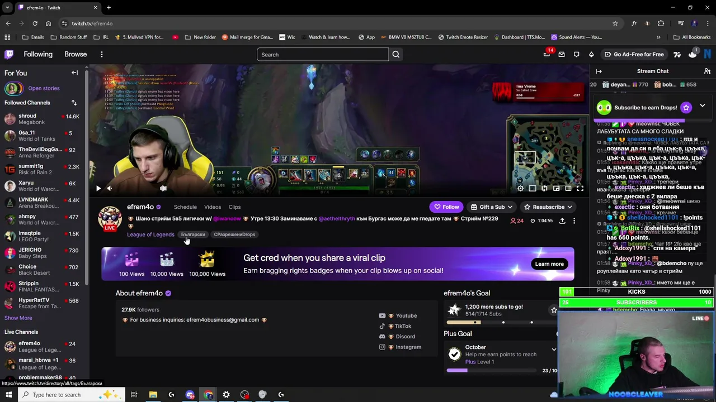Open League of Legends category link
The width and height of the screenshot is (716, 402).
[150, 234]
